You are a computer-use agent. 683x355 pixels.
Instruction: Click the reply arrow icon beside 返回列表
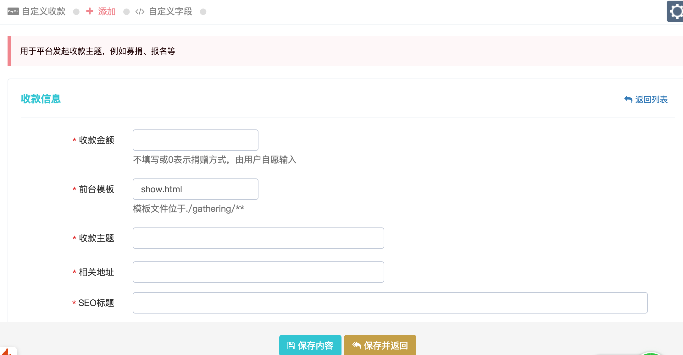coord(628,99)
